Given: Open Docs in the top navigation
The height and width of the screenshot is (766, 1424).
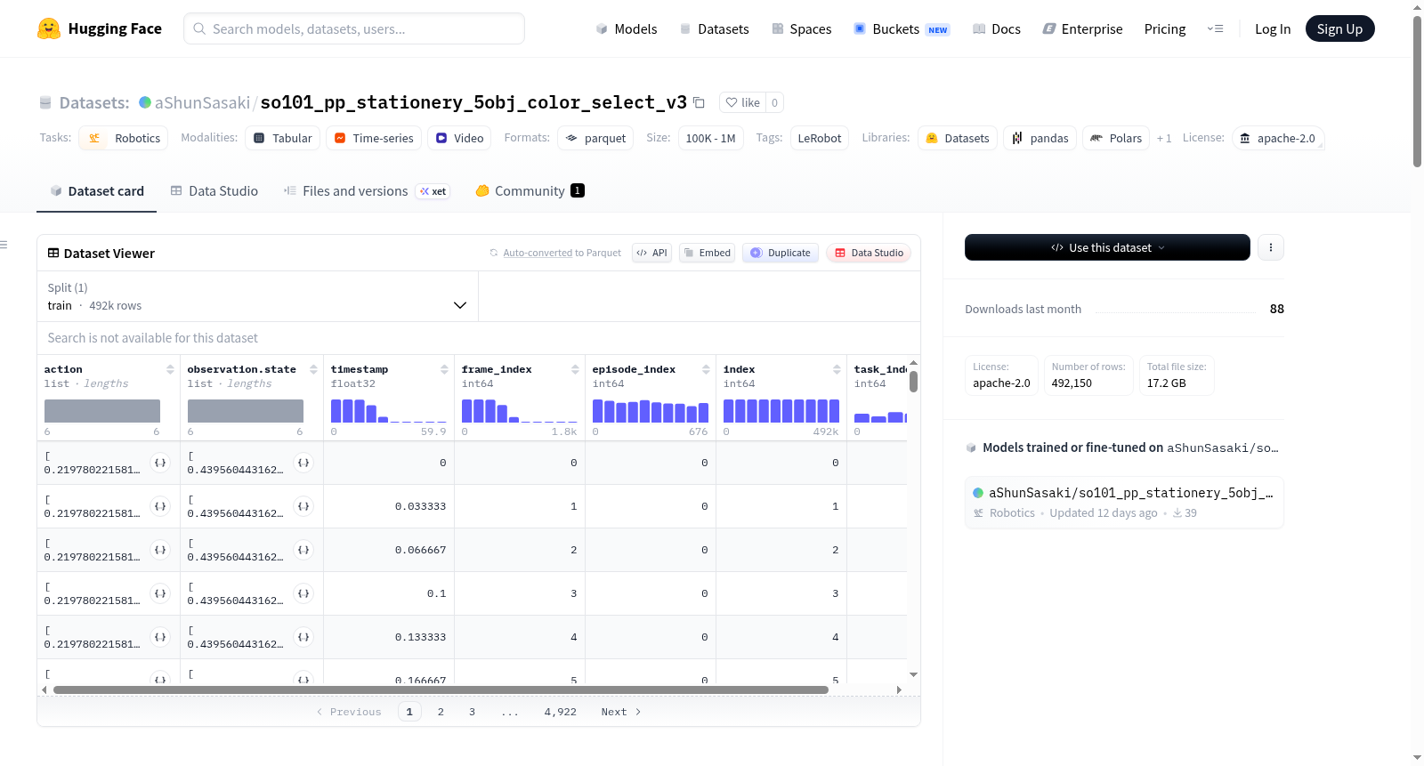Looking at the screenshot, I should (x=997, y=28).
